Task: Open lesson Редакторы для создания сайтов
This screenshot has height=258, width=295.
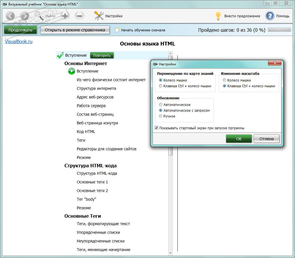Action: [106, 149]
